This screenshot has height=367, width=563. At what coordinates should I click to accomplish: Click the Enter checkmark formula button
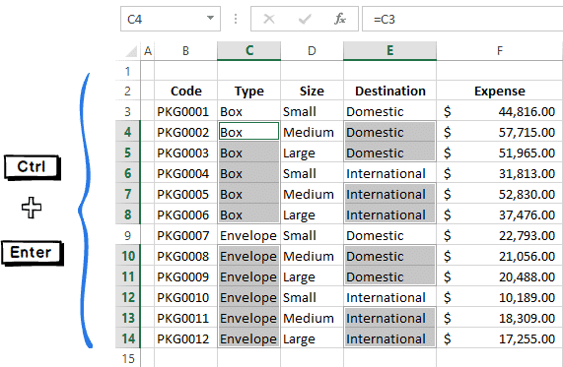[305, 19]
